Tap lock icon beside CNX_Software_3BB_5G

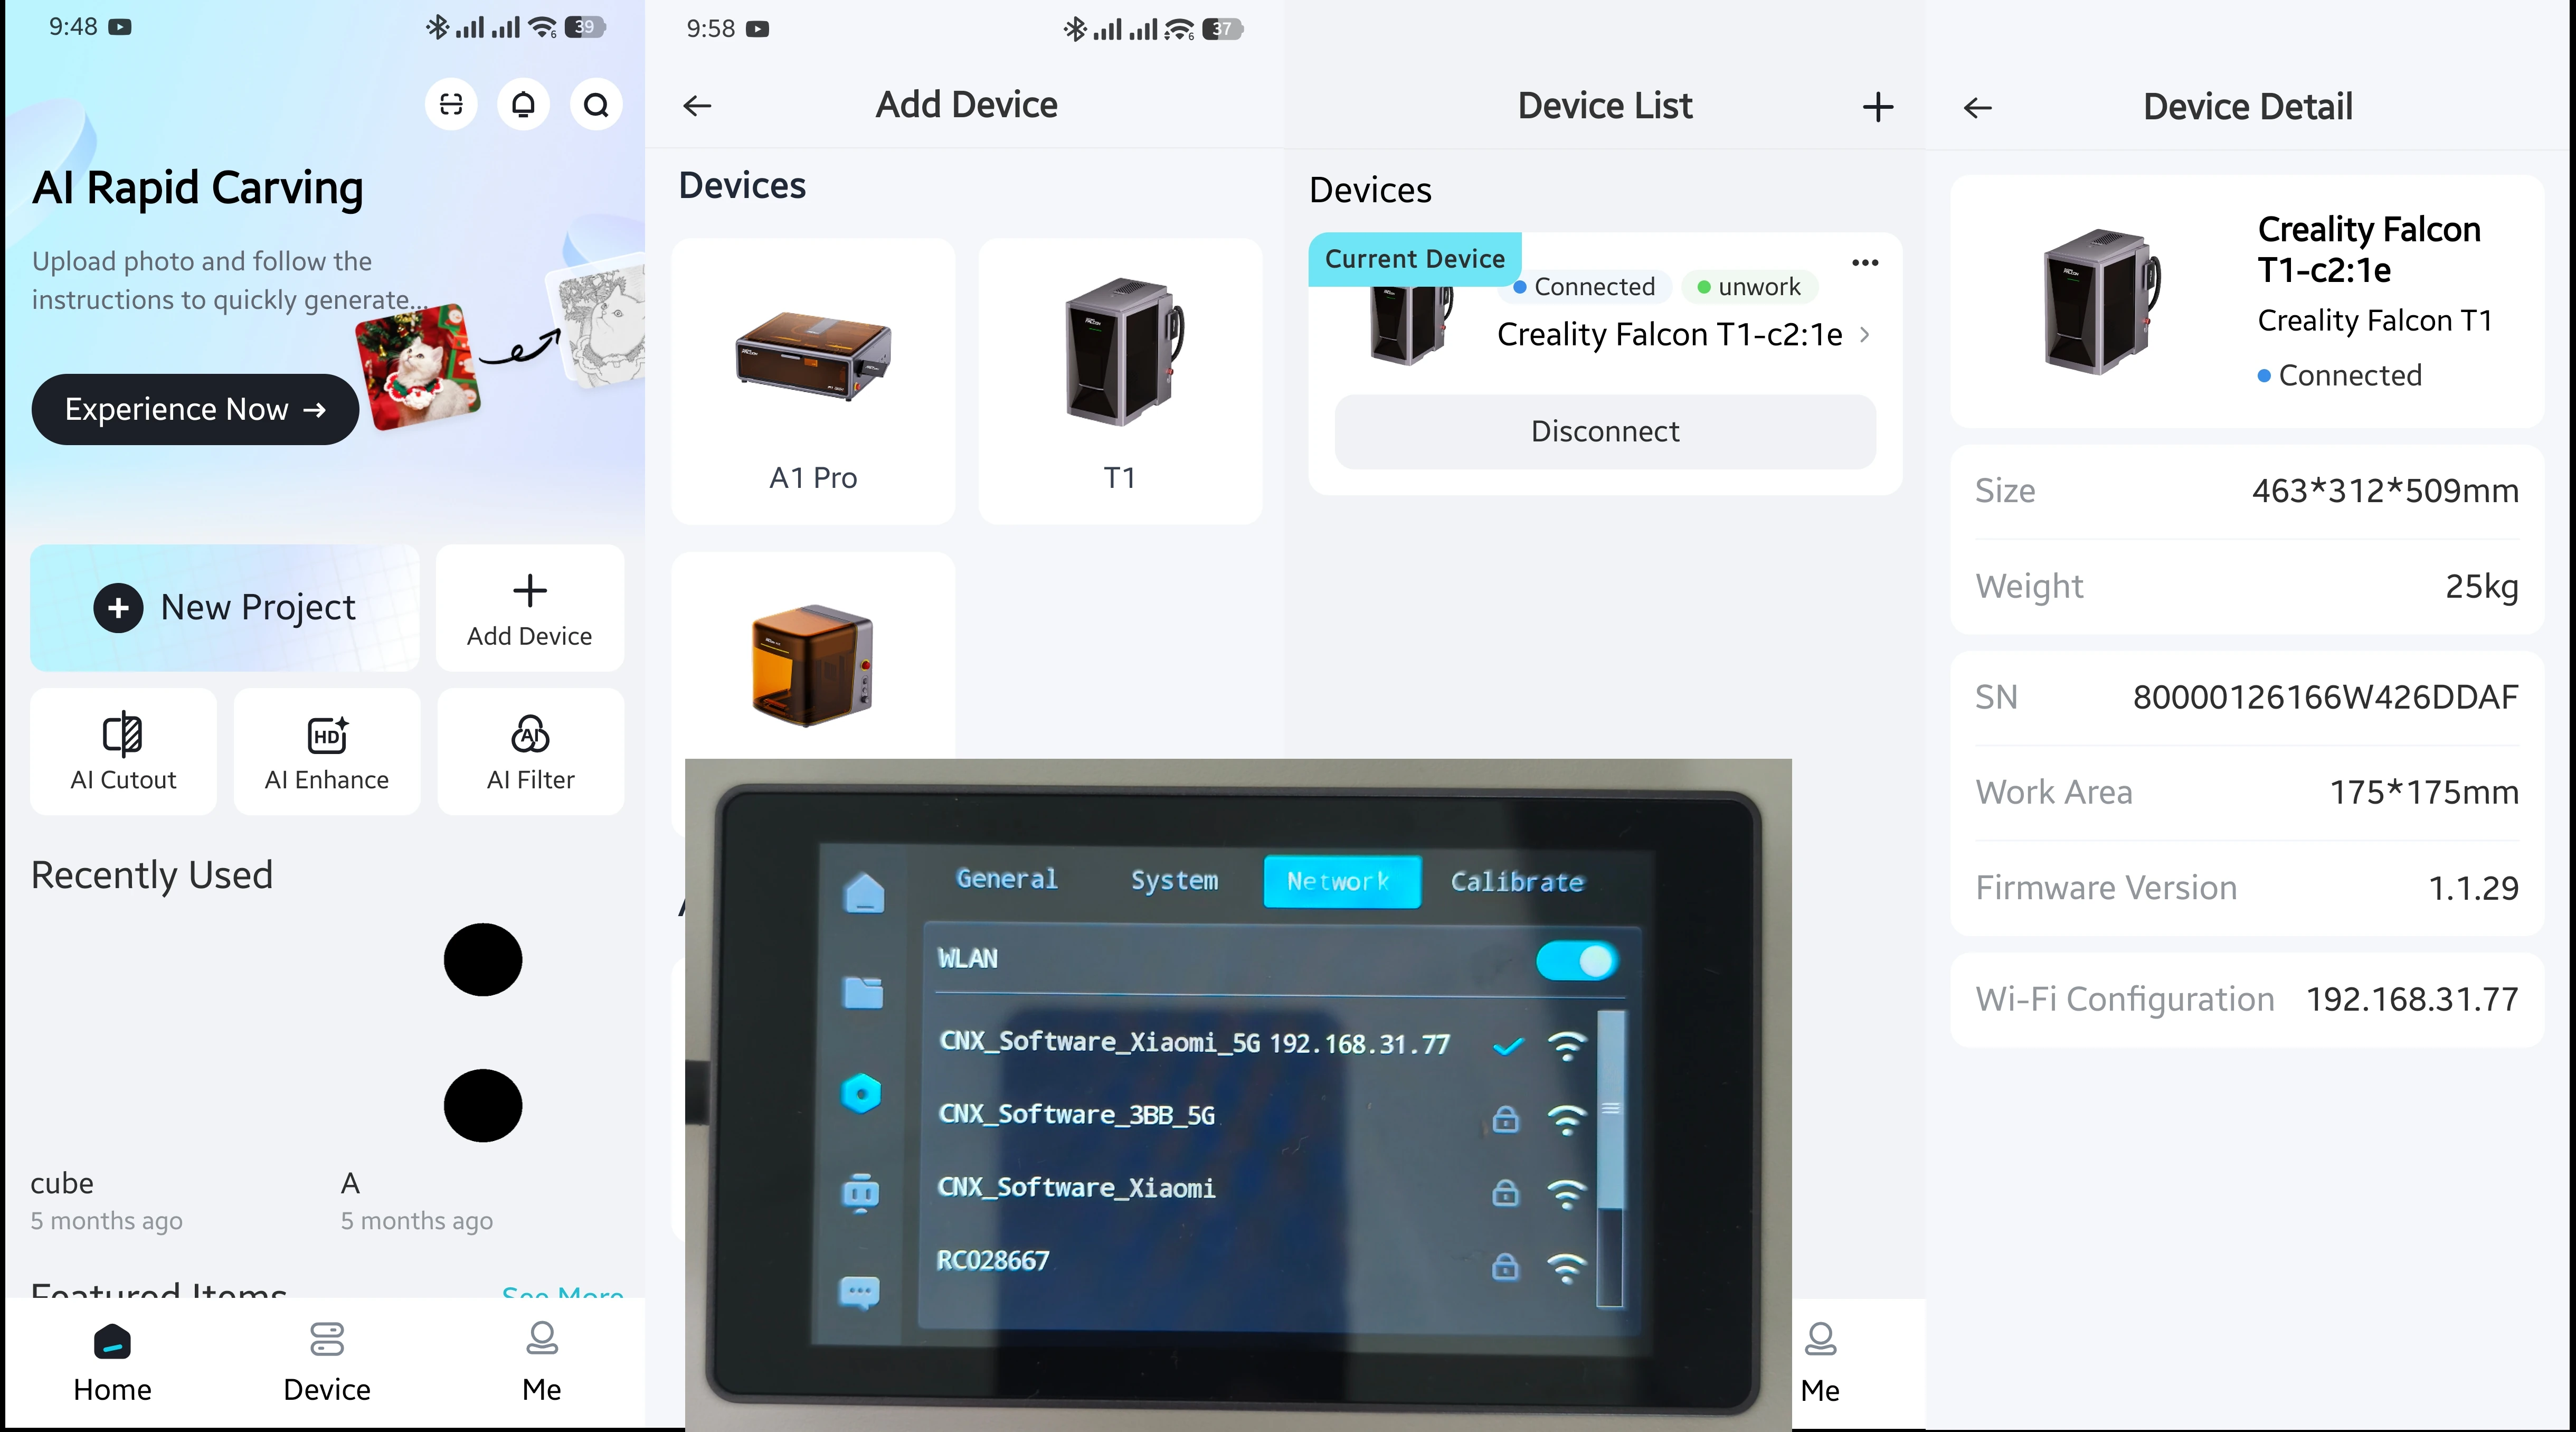(1505, 1119)
